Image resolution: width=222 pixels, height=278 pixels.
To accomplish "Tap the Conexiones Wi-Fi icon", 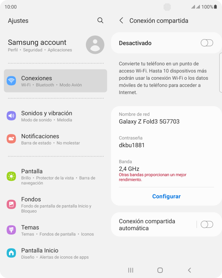I will coord(11,81).
